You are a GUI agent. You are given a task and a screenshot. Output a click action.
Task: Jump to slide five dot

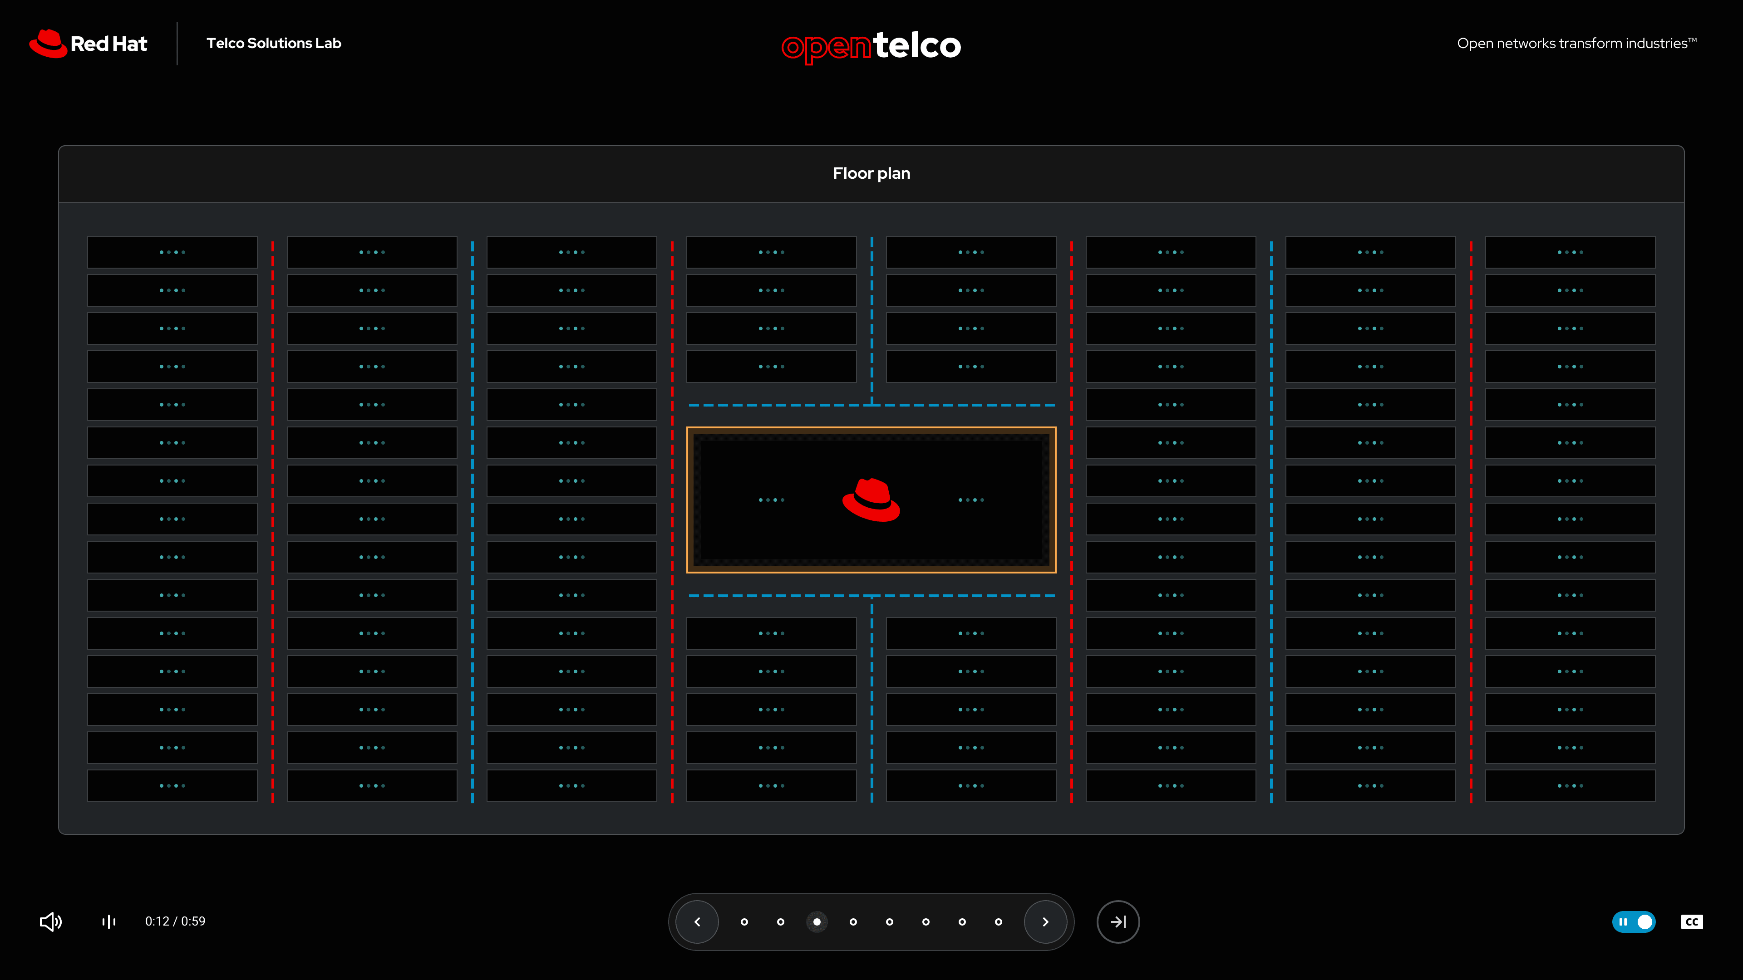890,922
